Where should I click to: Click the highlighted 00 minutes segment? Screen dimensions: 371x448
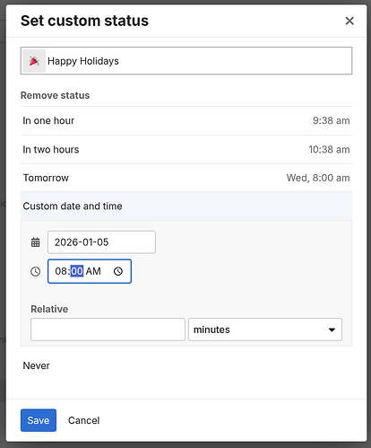[x=77, y=271]
